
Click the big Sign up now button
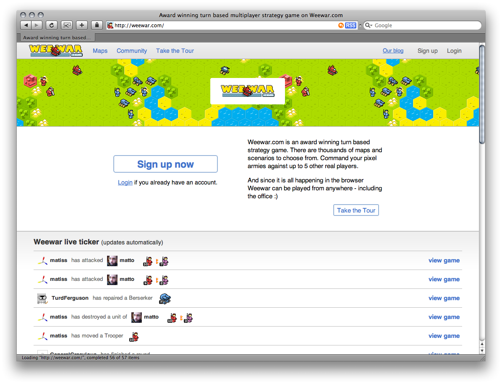pyautogui.click(x=165, y=164)
